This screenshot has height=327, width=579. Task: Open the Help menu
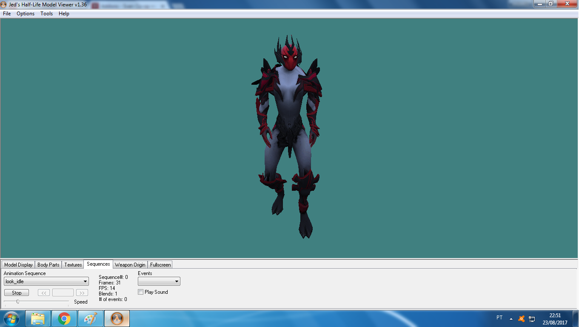[64, 14]
